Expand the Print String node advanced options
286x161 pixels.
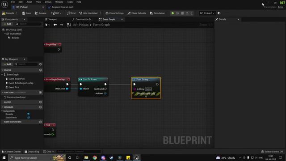[x=146, y=97]
